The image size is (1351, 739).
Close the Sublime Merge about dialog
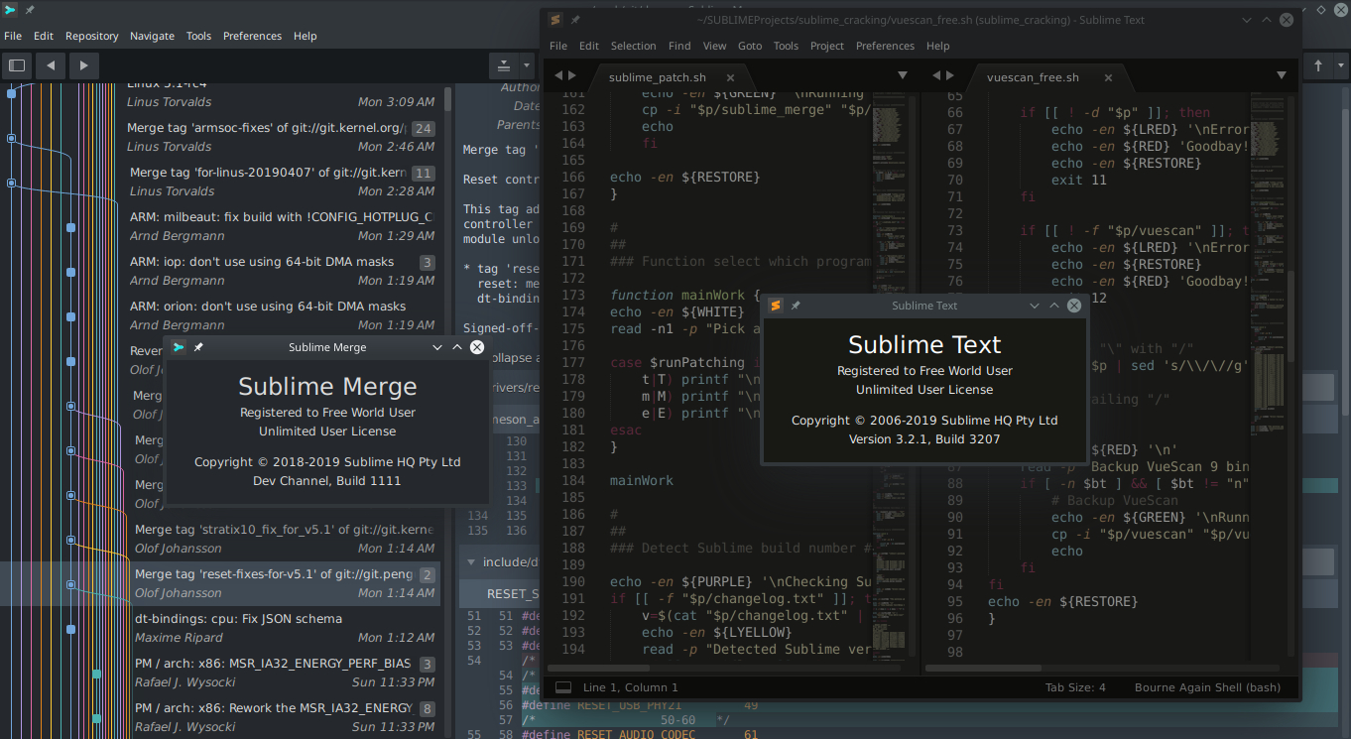pyautogui.click(x=477, y=347)
